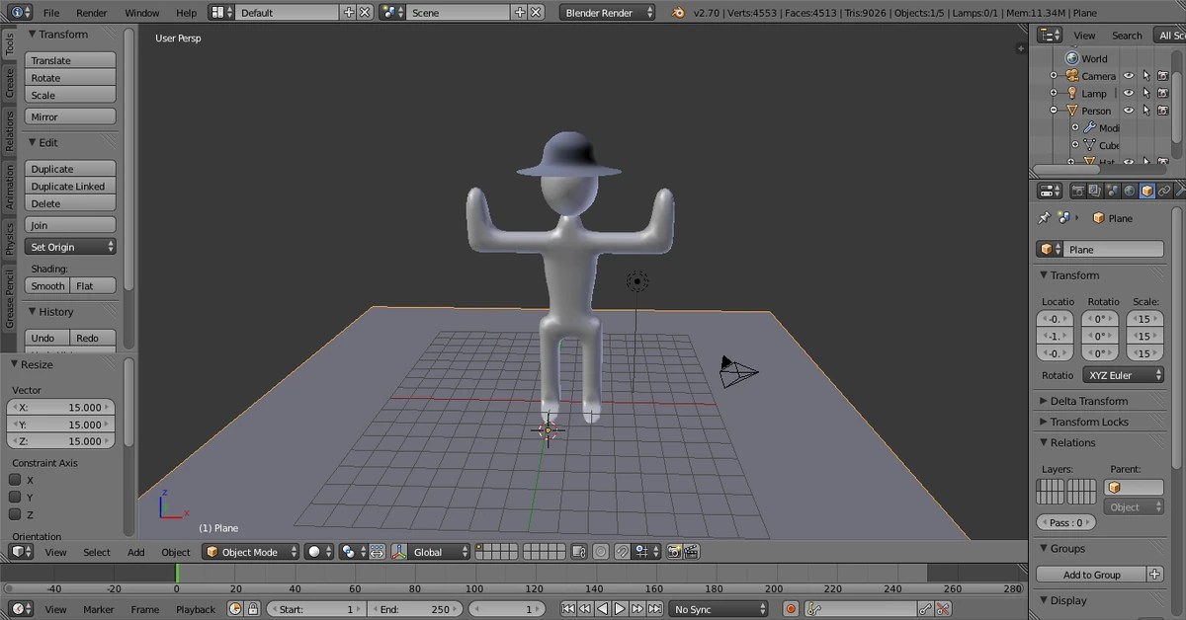This screenshot has width=1186, height=620.
Task: Open the Render properties tab
Action: (x=1077, y=190)
